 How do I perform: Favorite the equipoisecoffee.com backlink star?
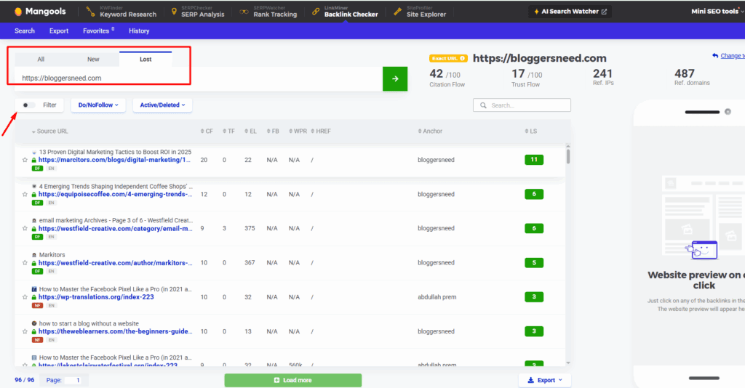tap(25, 195)
